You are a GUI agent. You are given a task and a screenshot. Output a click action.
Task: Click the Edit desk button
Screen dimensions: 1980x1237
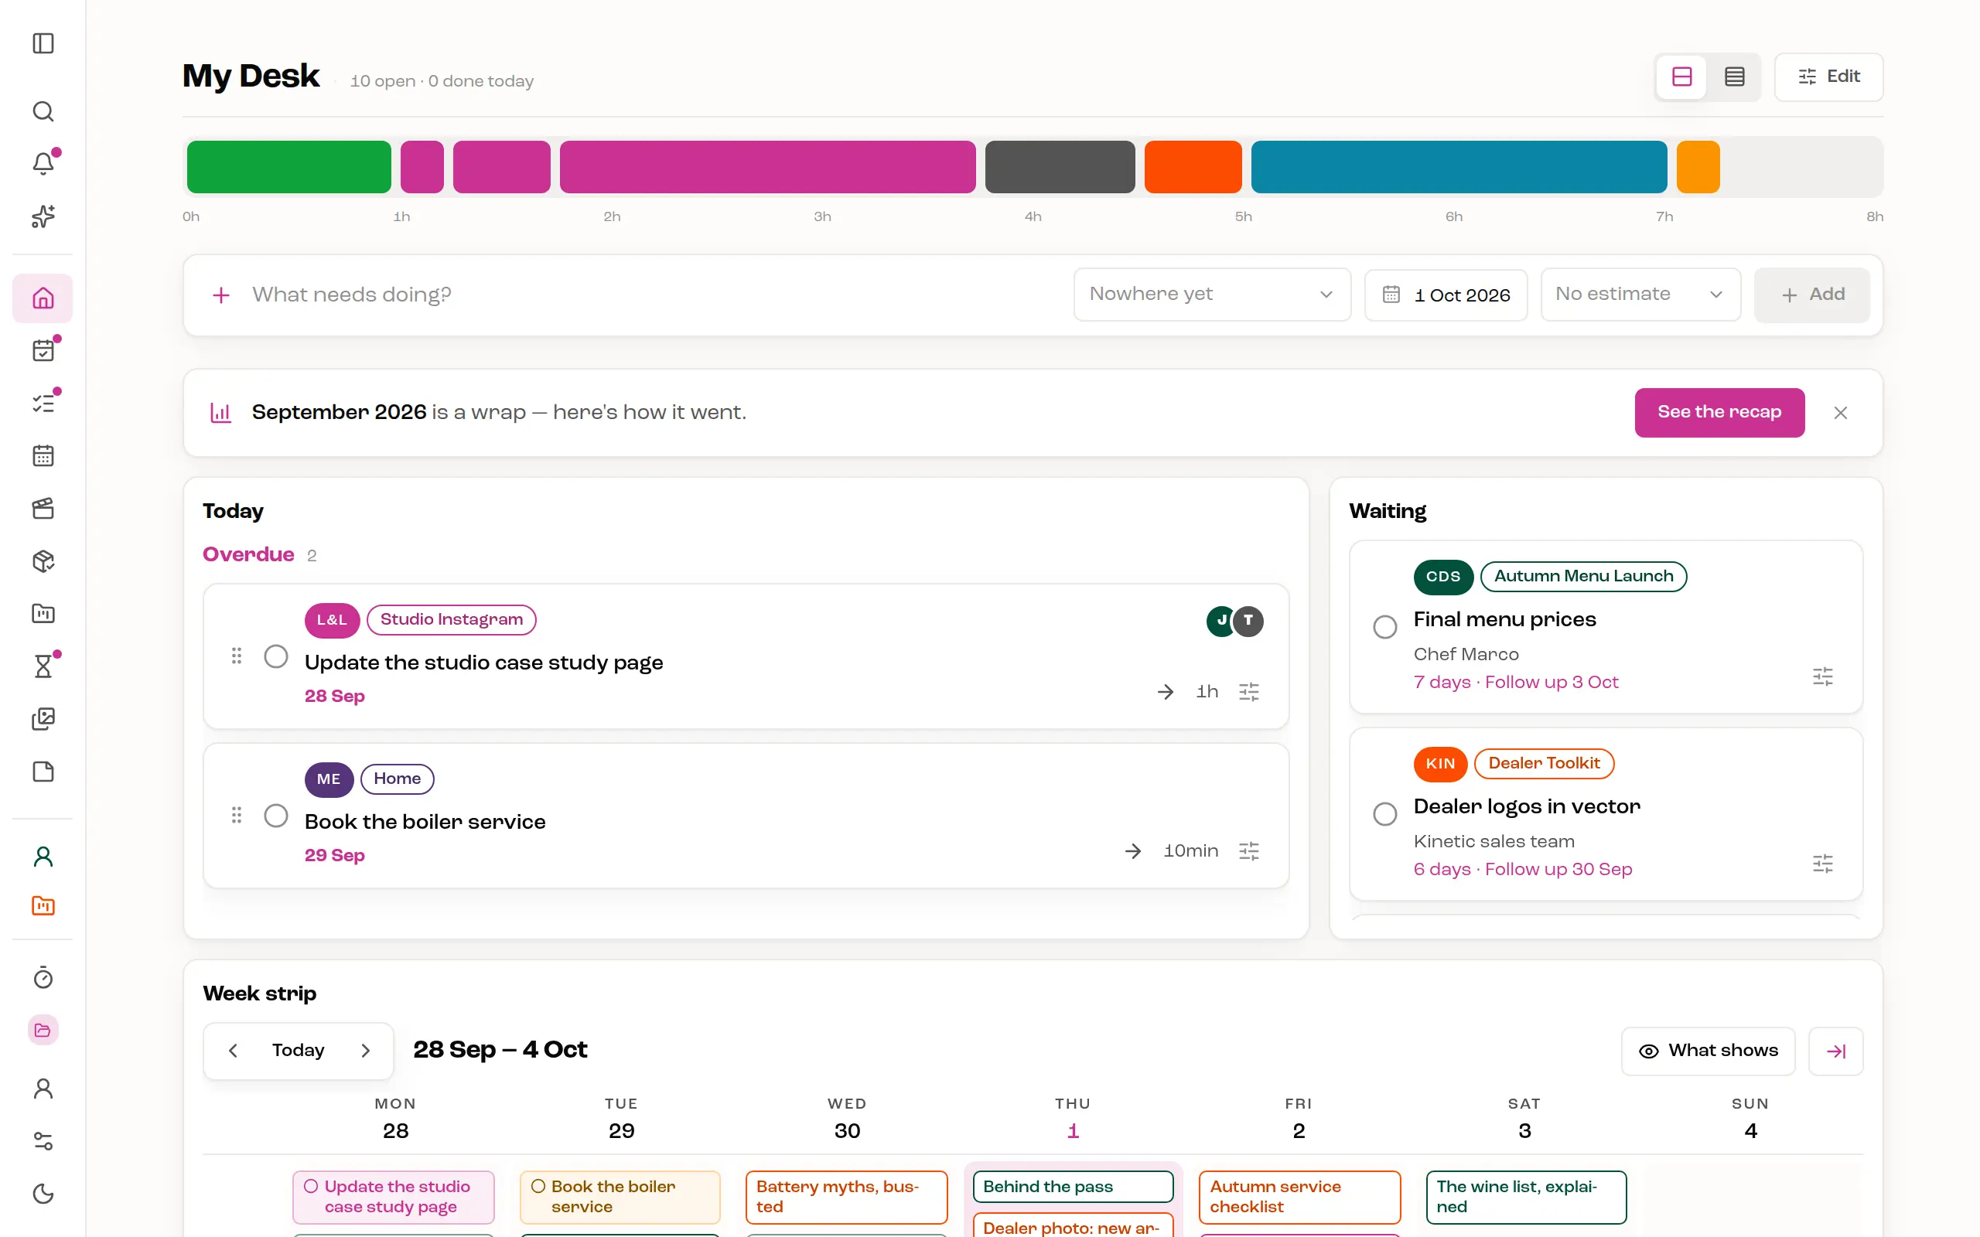(x=1828, y=77)
